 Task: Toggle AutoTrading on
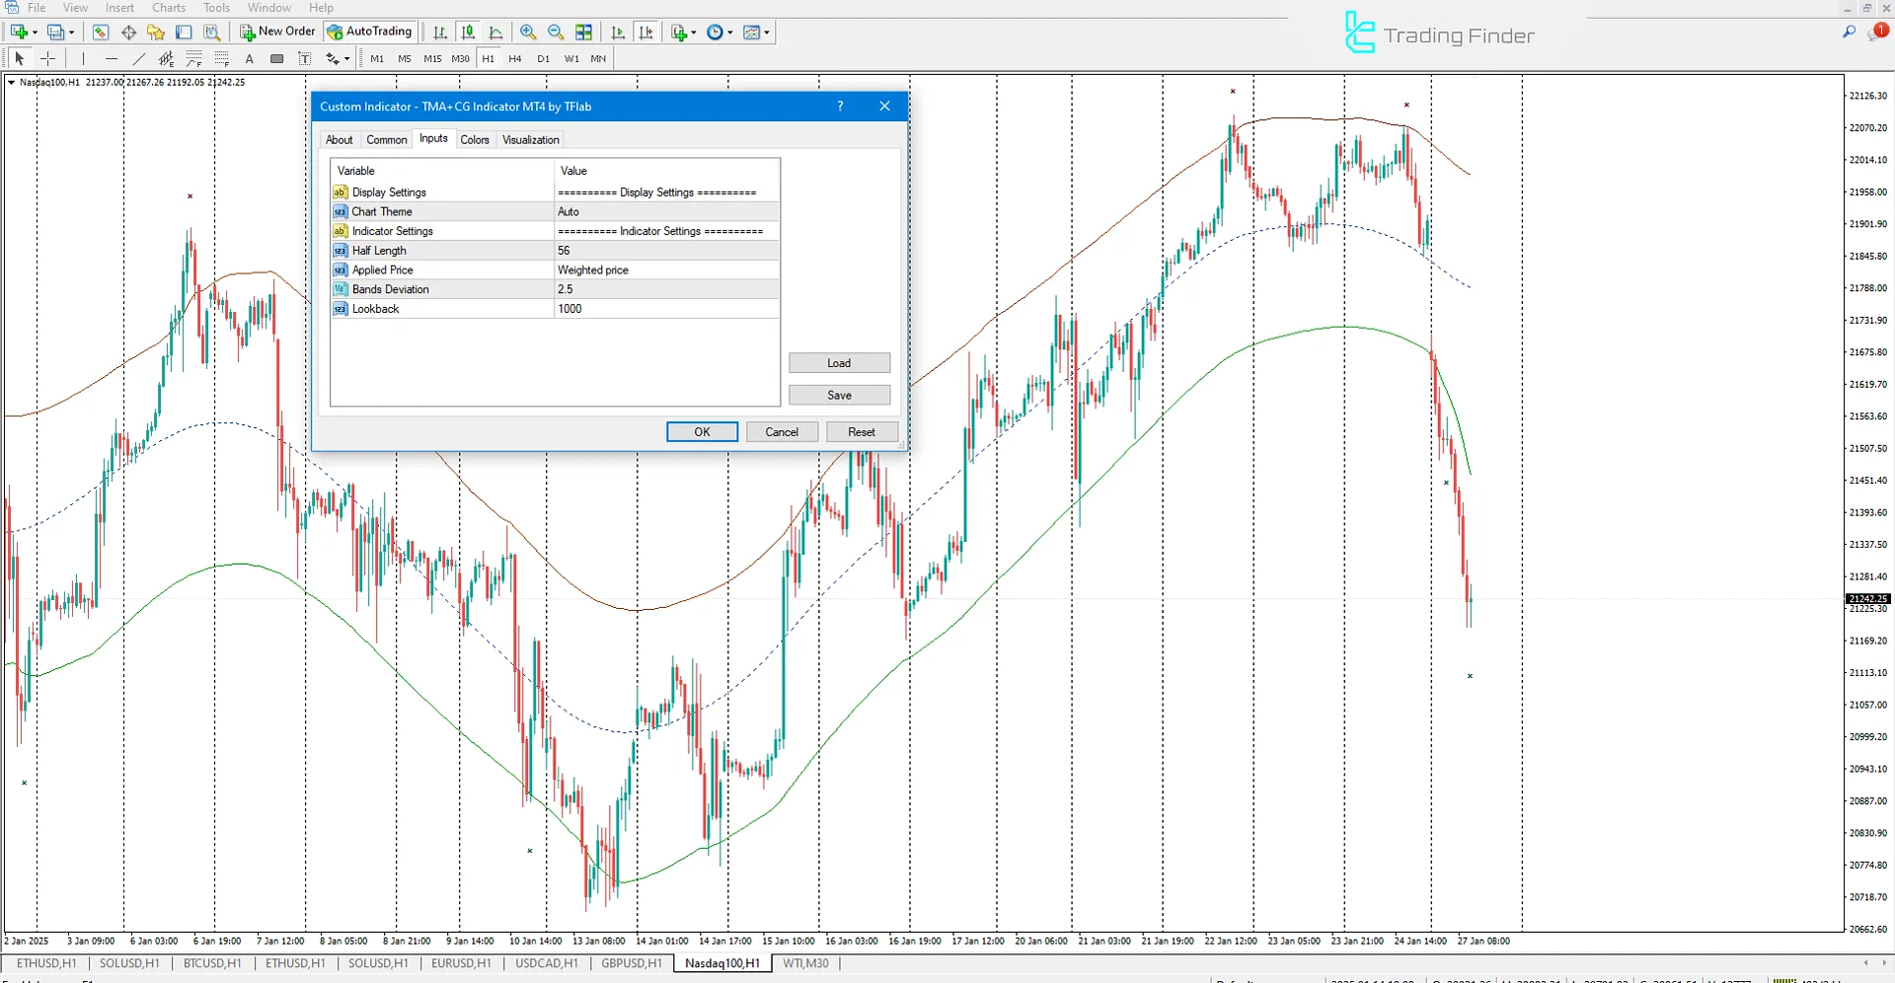[369, 31]
